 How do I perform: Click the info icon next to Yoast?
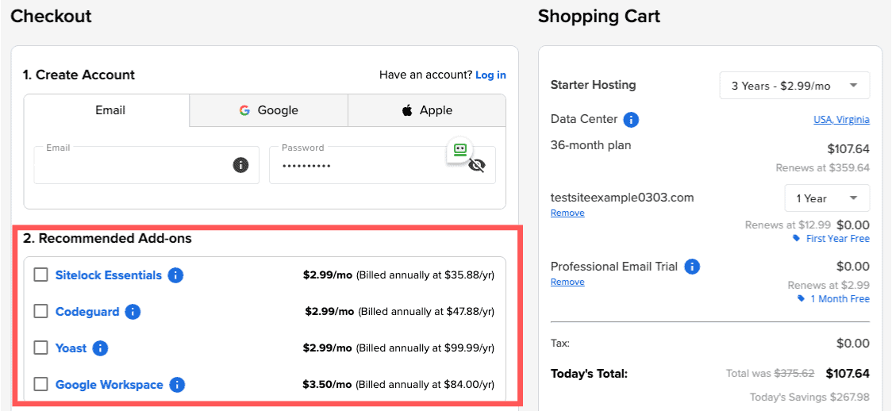(x=100, y=348)
